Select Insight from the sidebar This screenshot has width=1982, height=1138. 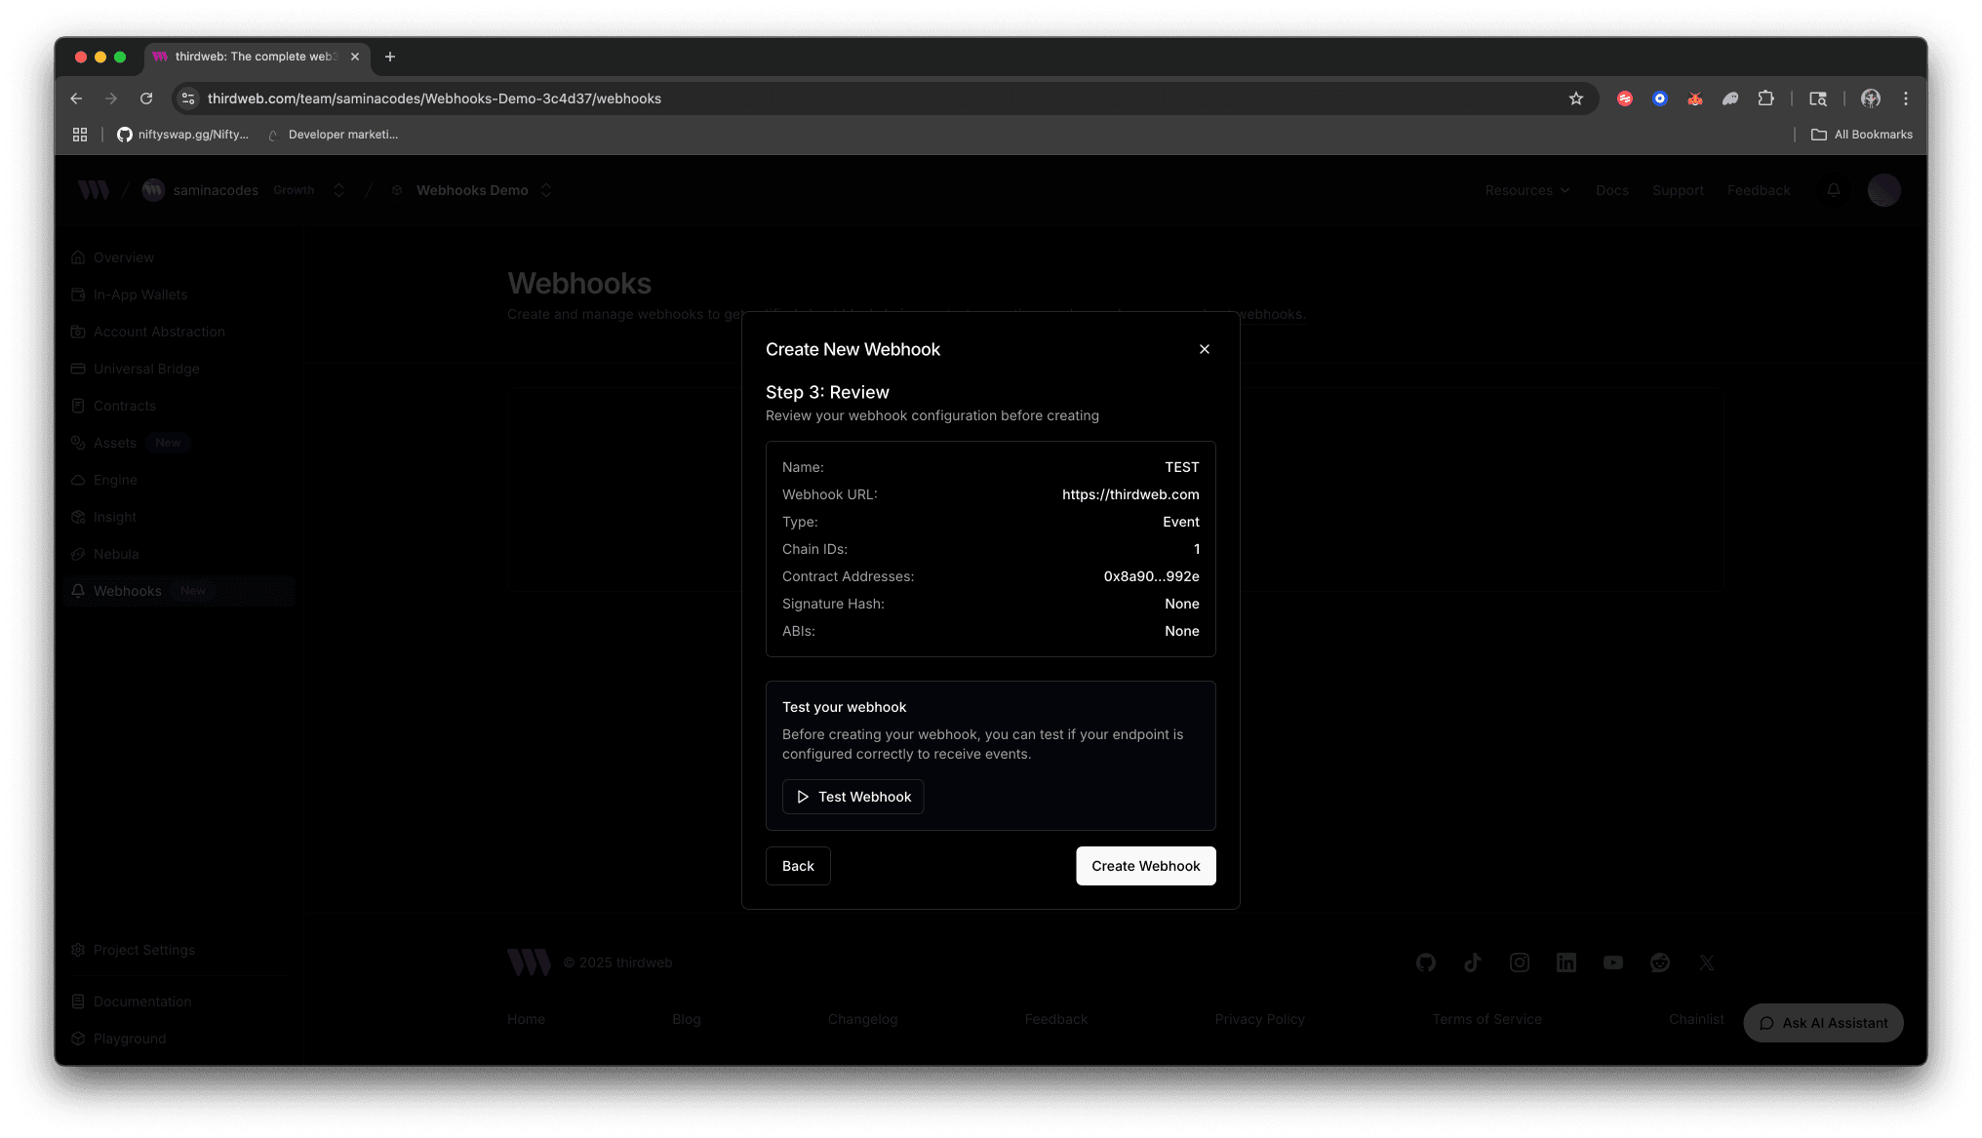point(114,516)
